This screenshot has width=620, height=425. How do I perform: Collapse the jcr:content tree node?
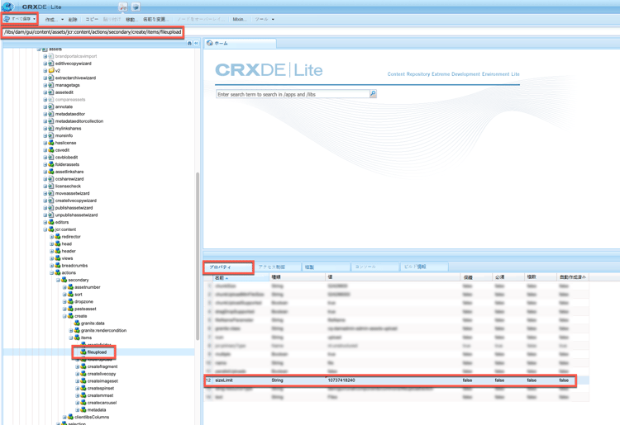[45, 229]
